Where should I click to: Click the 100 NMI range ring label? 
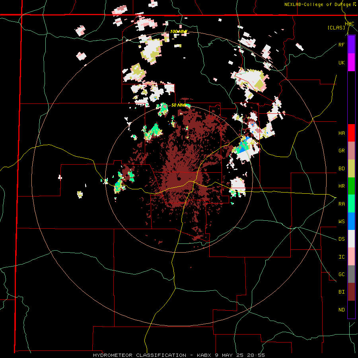pos(179,31)
